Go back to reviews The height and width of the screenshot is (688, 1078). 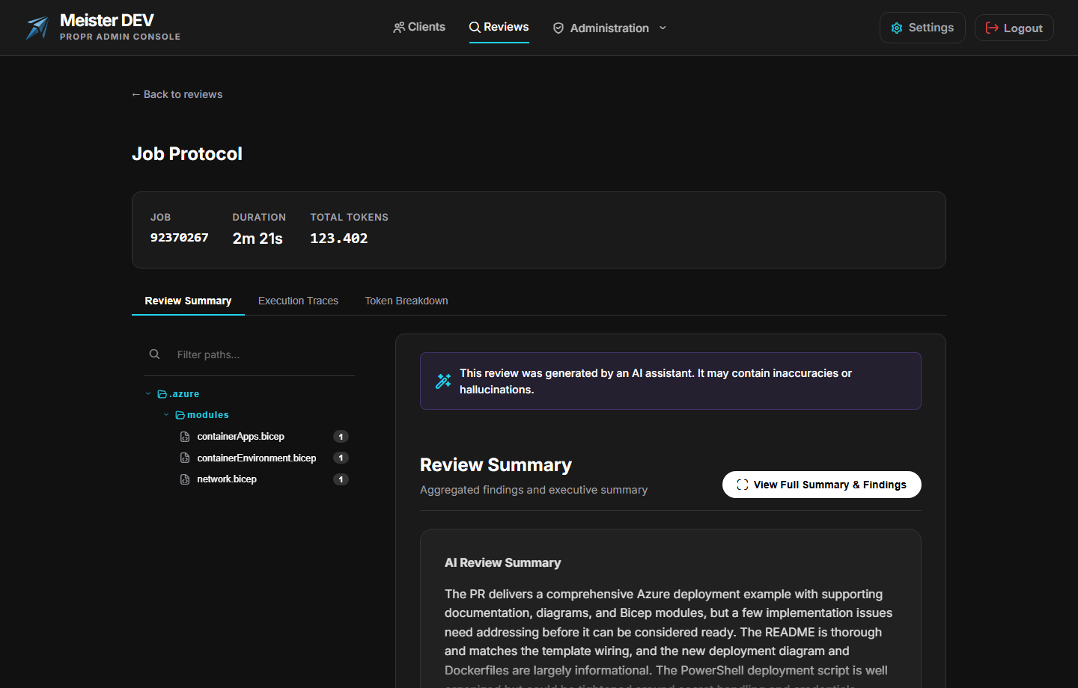point(177,94)
